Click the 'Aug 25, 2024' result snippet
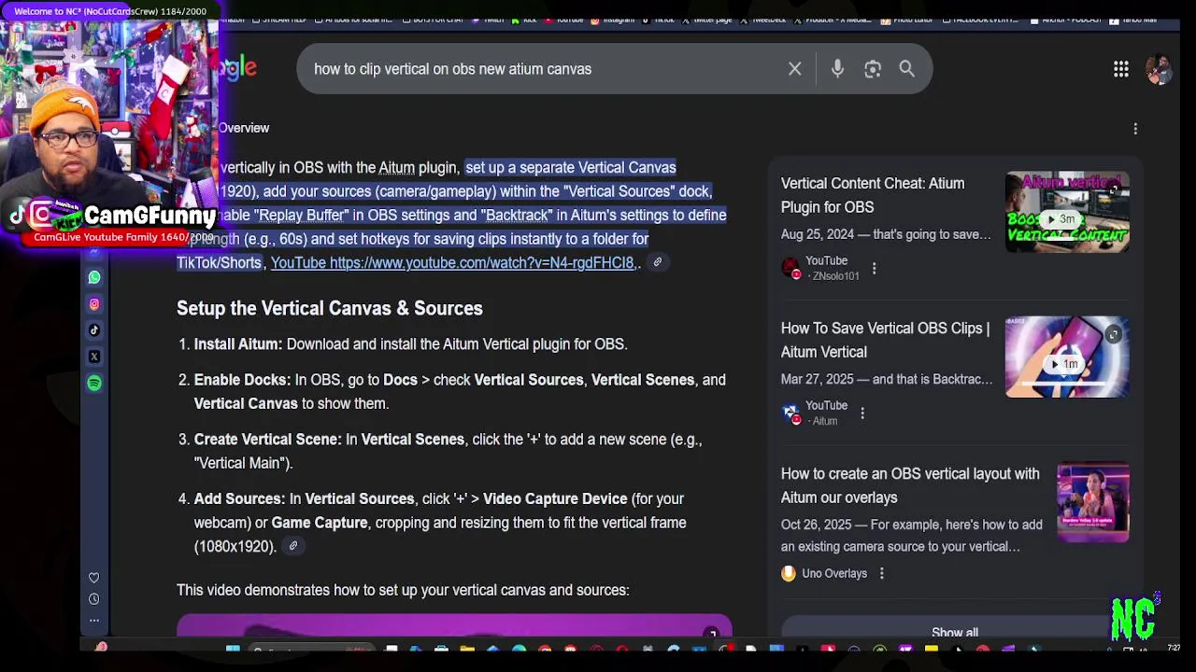 [886, 234]
